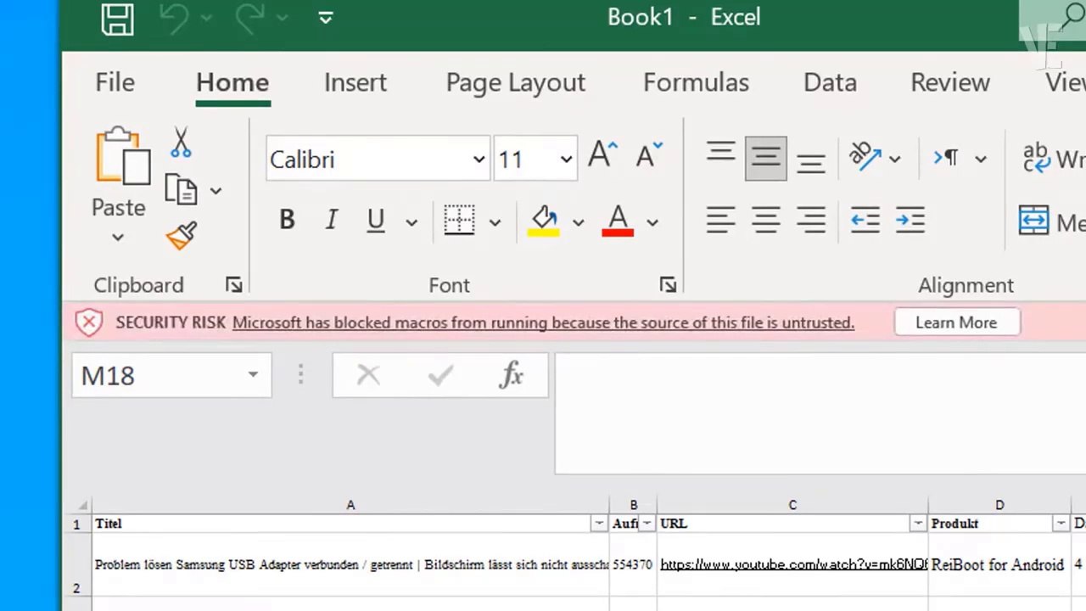This screenshot has height=611, width=1086.
Task: Open Fill Color dropdown arrow
Action: pos(578,222)
